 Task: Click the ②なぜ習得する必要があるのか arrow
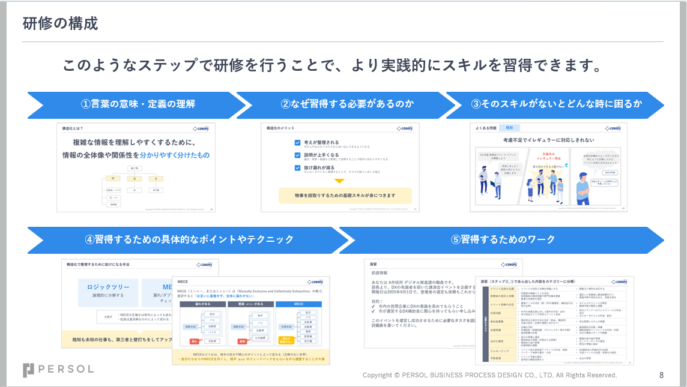[347, 104]
